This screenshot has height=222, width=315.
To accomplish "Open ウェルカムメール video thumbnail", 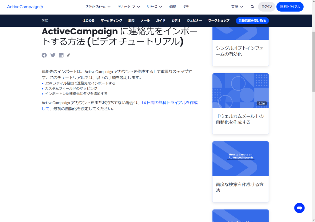I will (x=241, y=91).
